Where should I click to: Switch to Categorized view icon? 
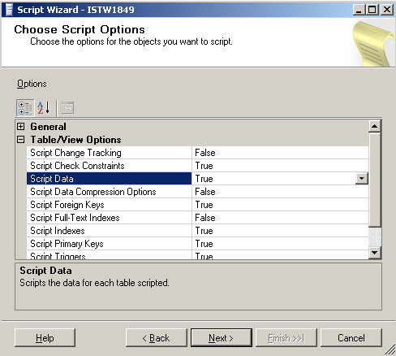tap(25, 108)
